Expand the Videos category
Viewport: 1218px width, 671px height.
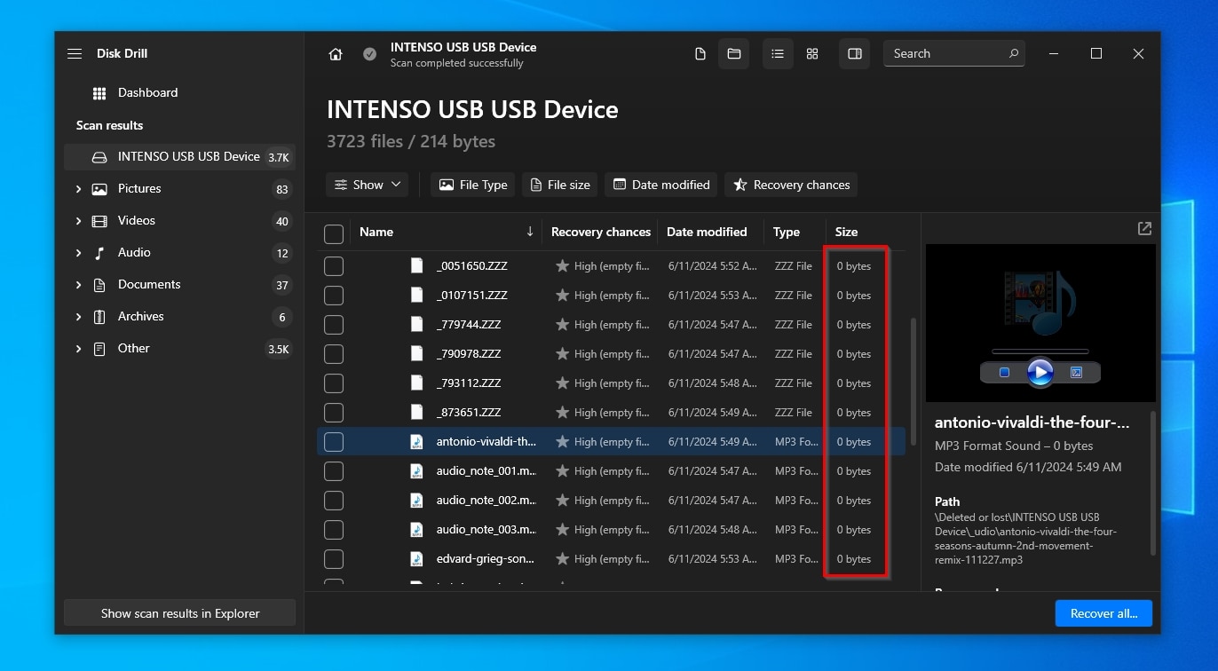(78, 221)
